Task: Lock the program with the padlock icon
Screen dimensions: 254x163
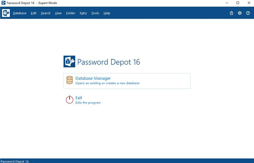Action: click(231, 13)
